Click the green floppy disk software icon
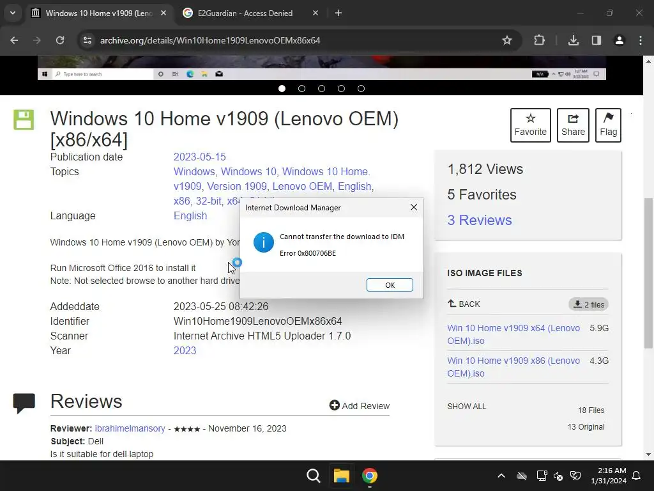 point(24,120)
